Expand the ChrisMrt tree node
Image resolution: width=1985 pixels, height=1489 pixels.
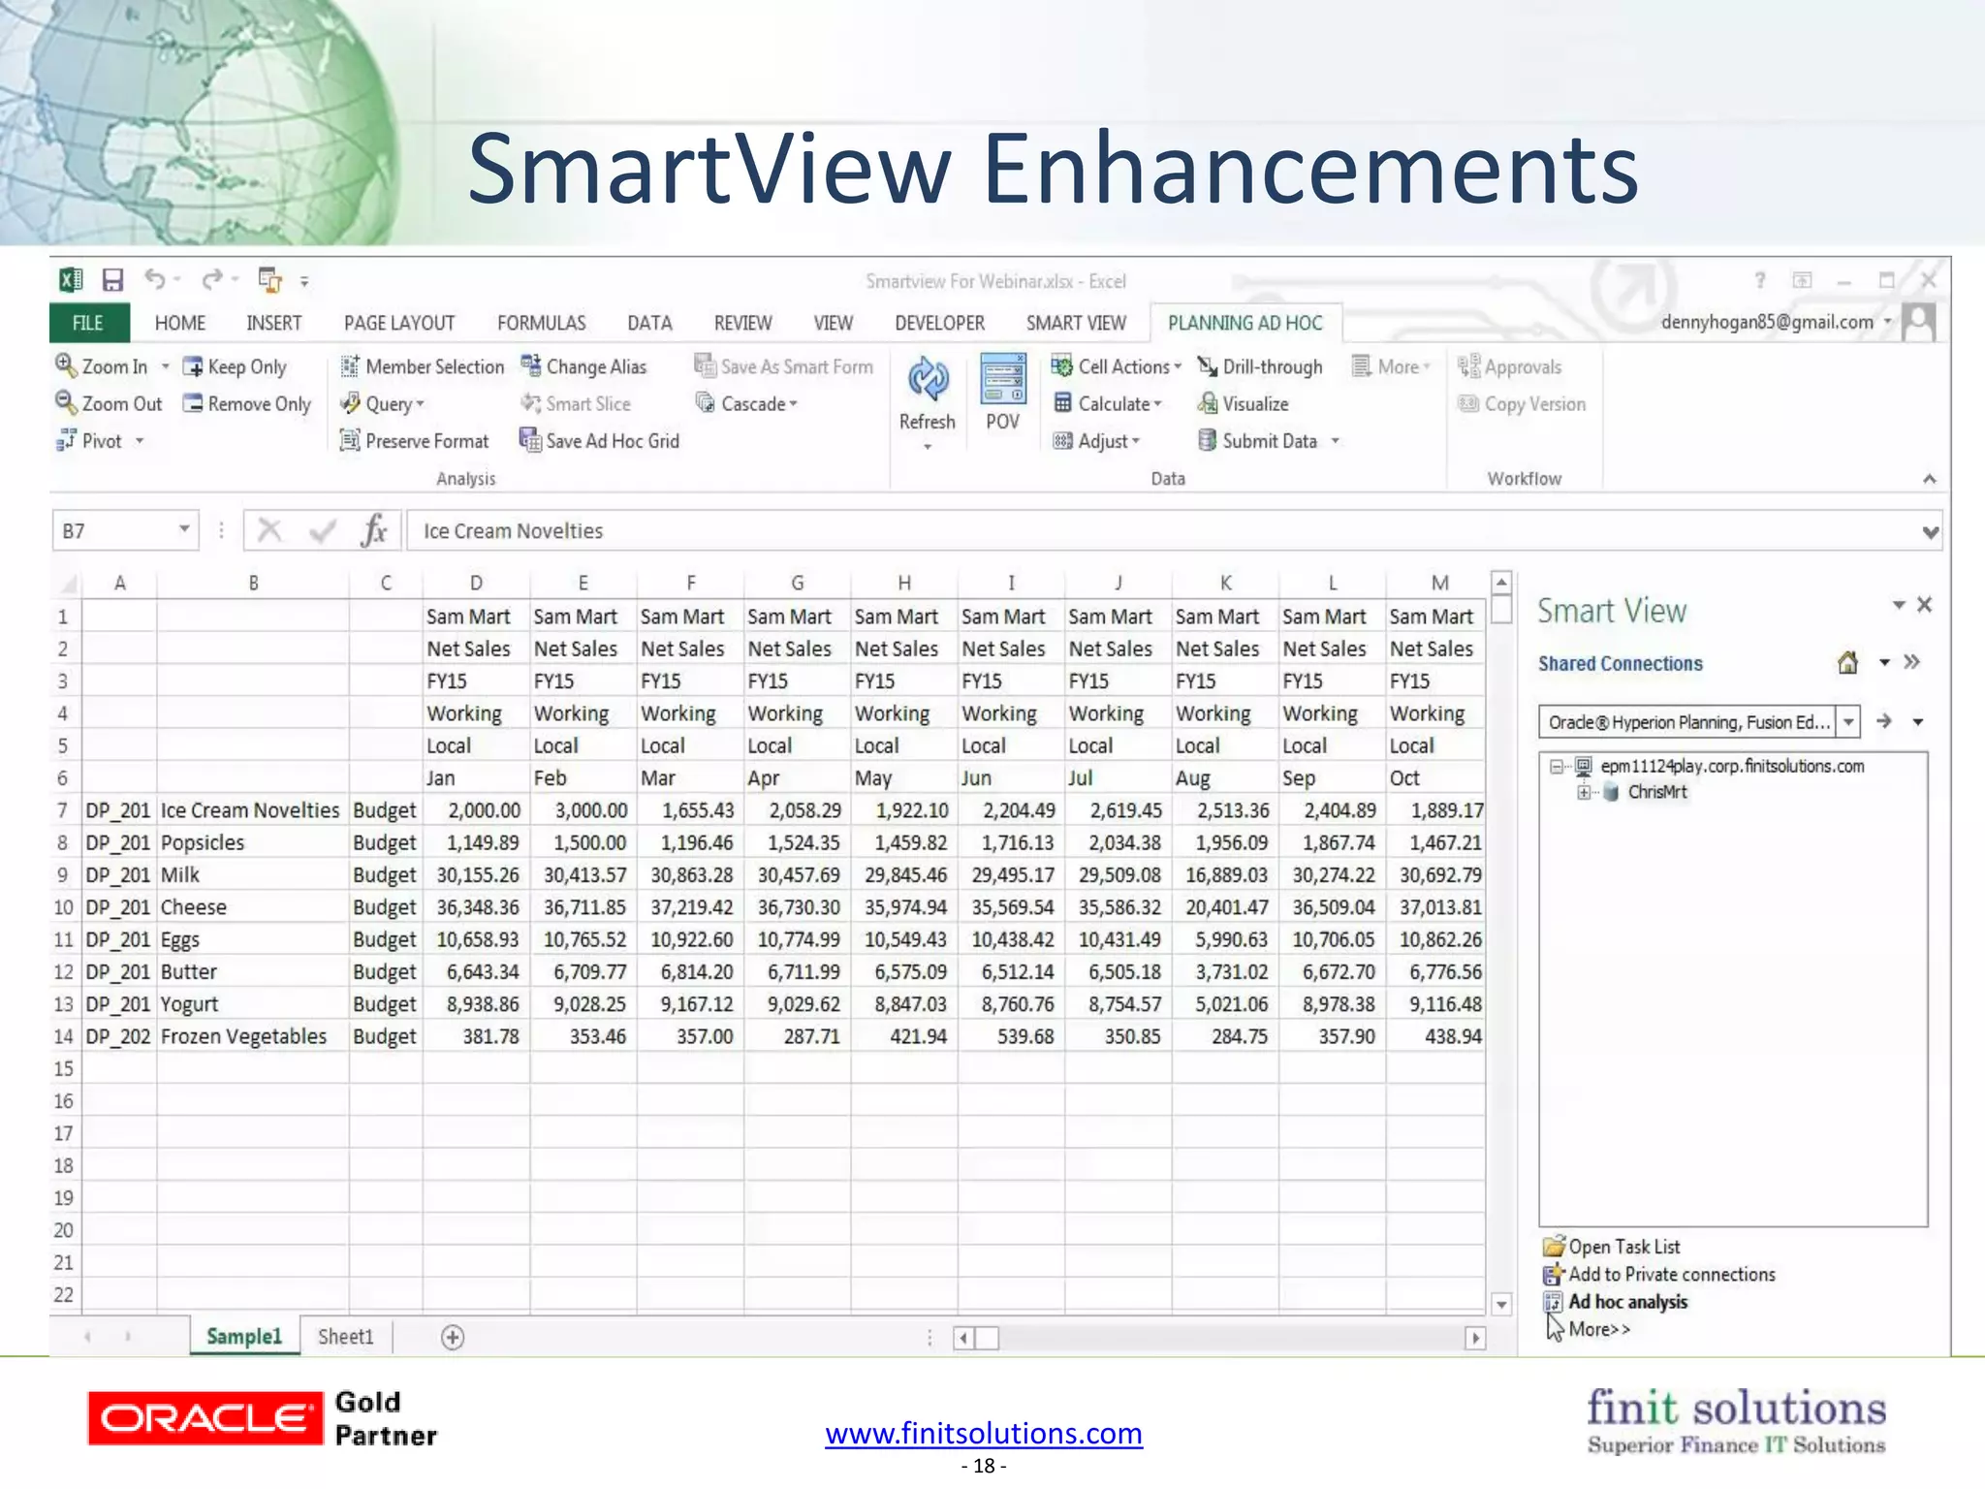pyautogui.click(x=1584, y=792)
